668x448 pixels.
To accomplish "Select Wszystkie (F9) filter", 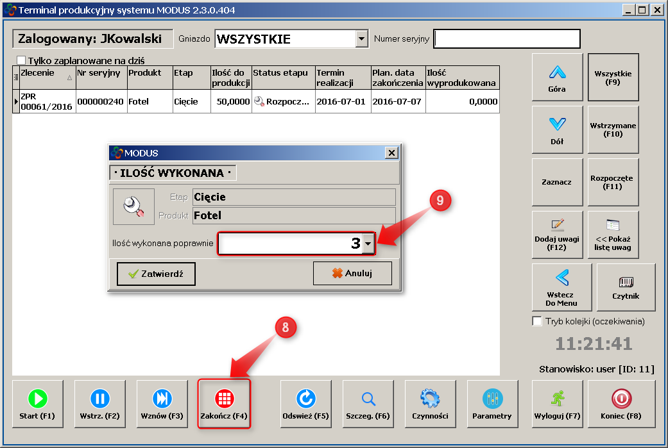I will pos(613,77).
